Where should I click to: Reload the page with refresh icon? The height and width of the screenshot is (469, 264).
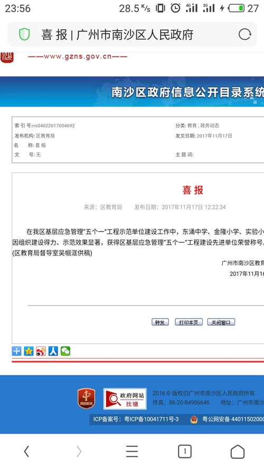[244, 34]
